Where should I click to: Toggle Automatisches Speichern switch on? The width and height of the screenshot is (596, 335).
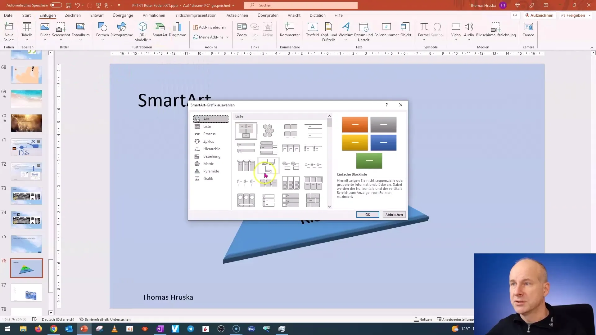click(x=56, y=5)
